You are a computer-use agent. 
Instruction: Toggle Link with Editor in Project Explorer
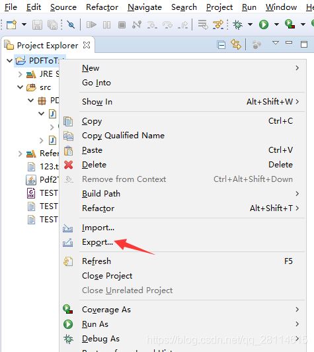coord(236,44)
